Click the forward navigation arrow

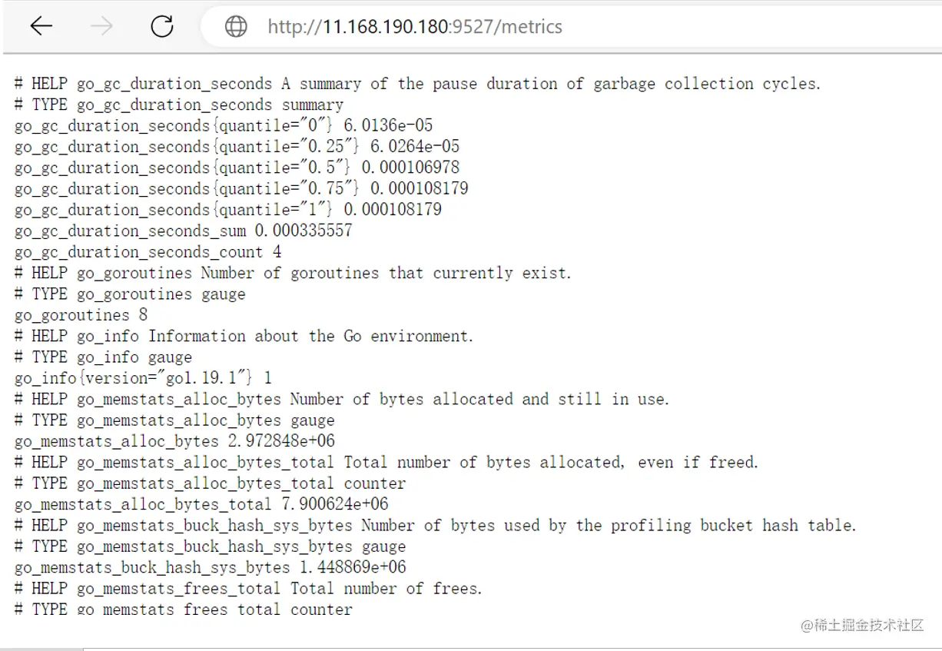click(101, 26)
